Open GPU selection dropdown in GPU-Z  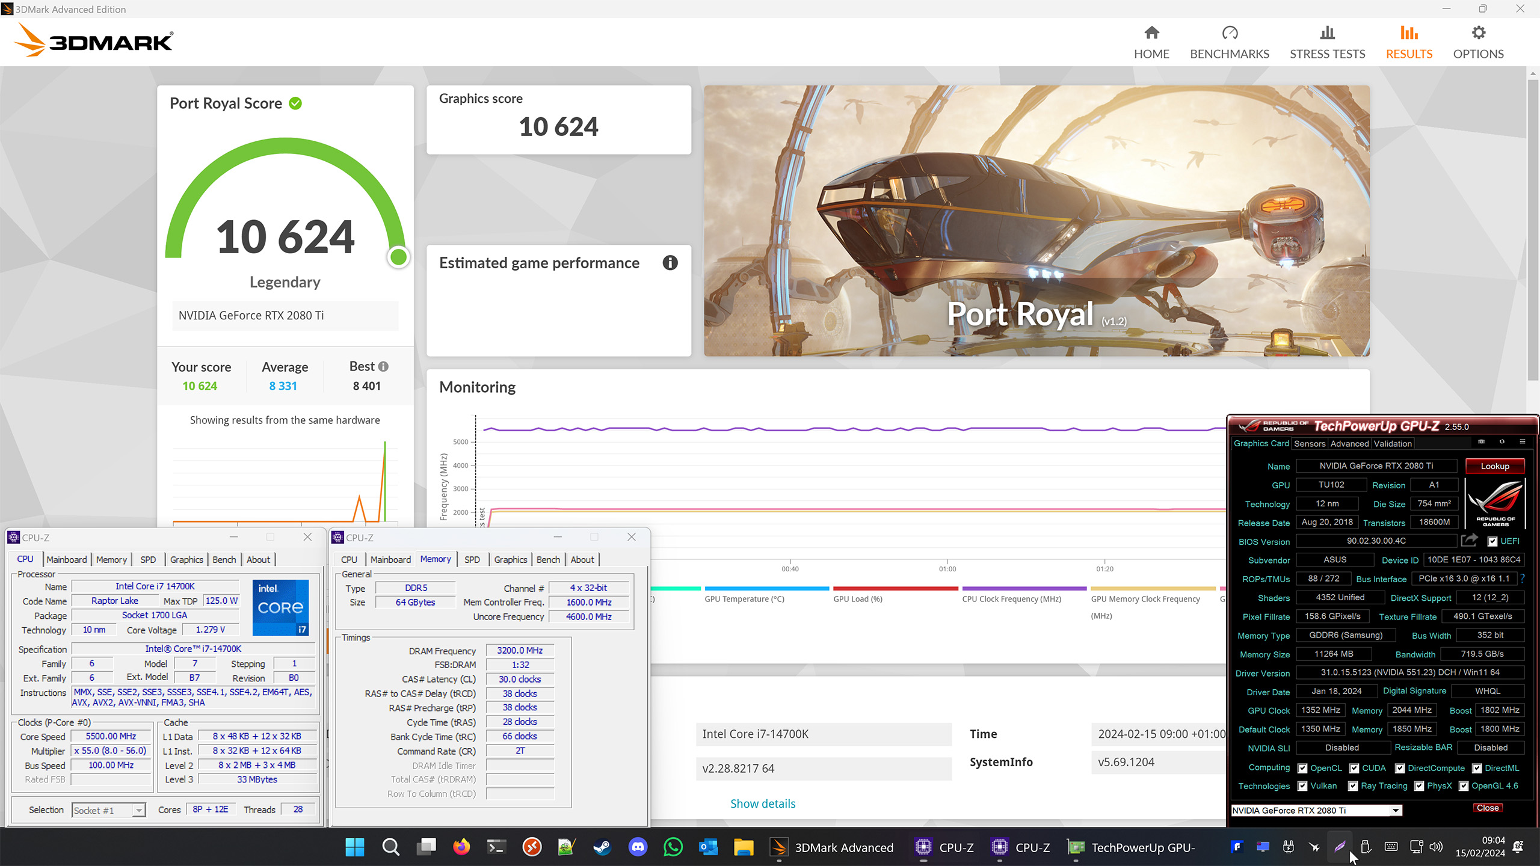pos(1316,810)
